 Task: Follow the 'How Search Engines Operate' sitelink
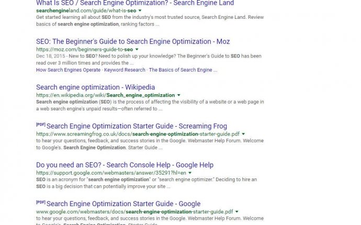pyautogui.click(x=69, y=70)
